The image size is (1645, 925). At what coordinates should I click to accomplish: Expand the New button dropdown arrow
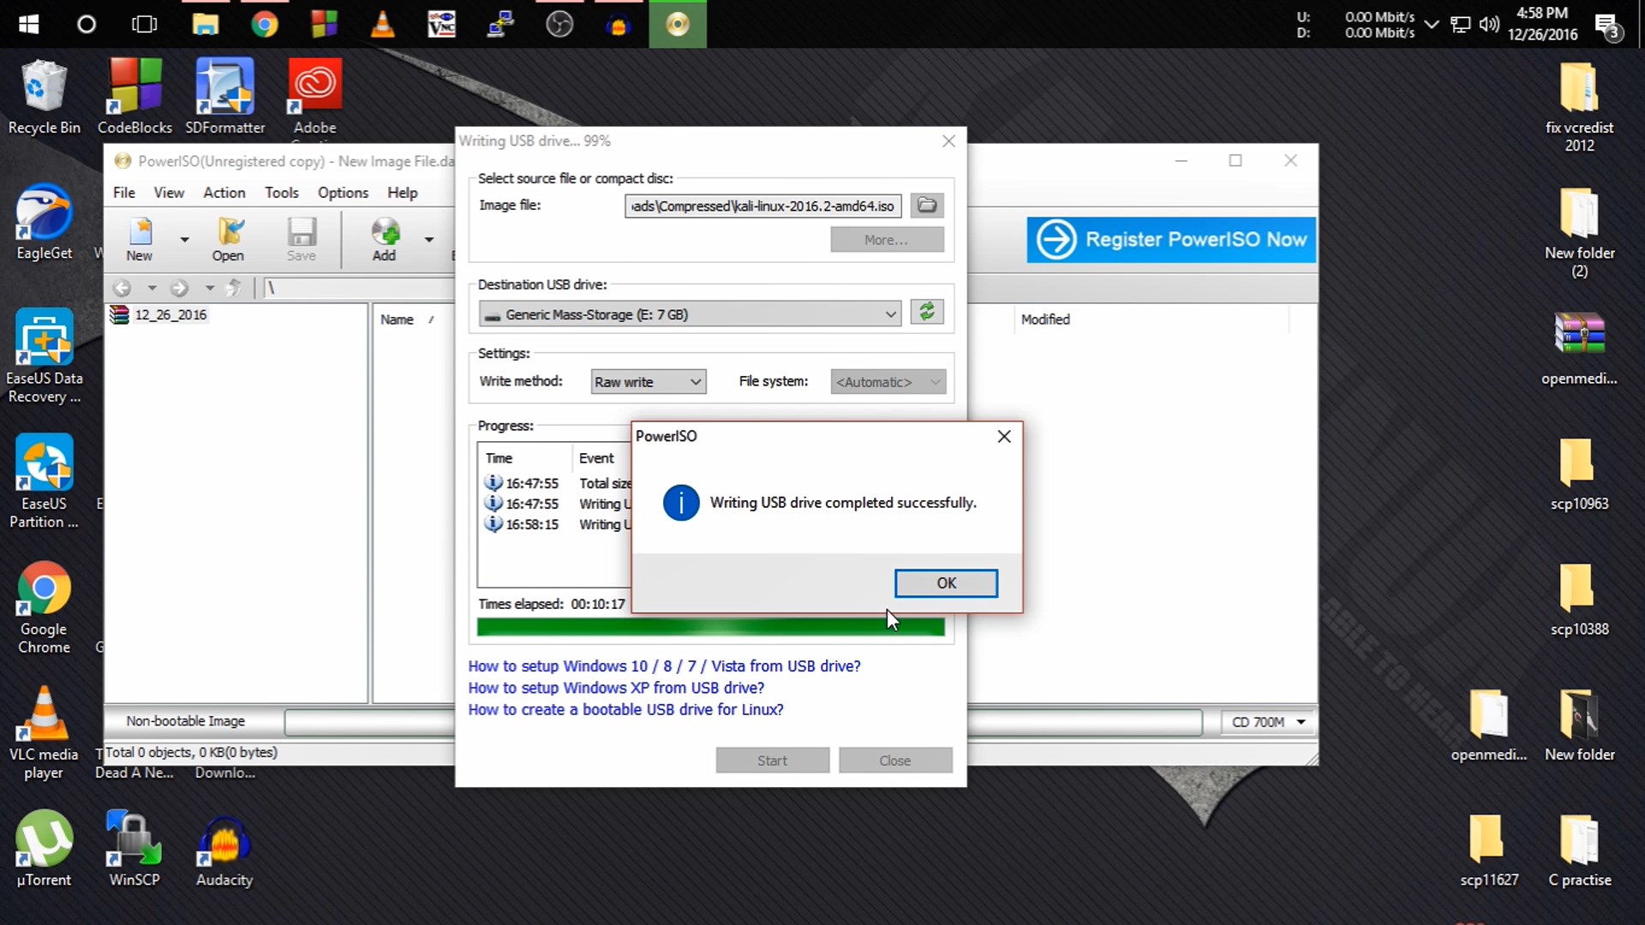[184, 240]
